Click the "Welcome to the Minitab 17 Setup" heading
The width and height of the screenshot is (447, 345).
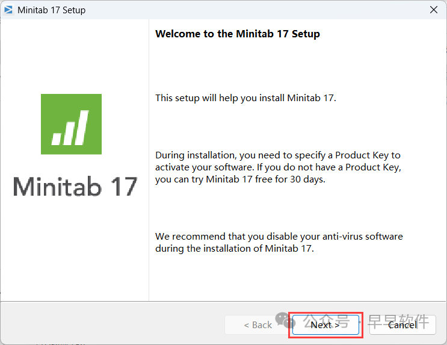(x=238, y=34)
